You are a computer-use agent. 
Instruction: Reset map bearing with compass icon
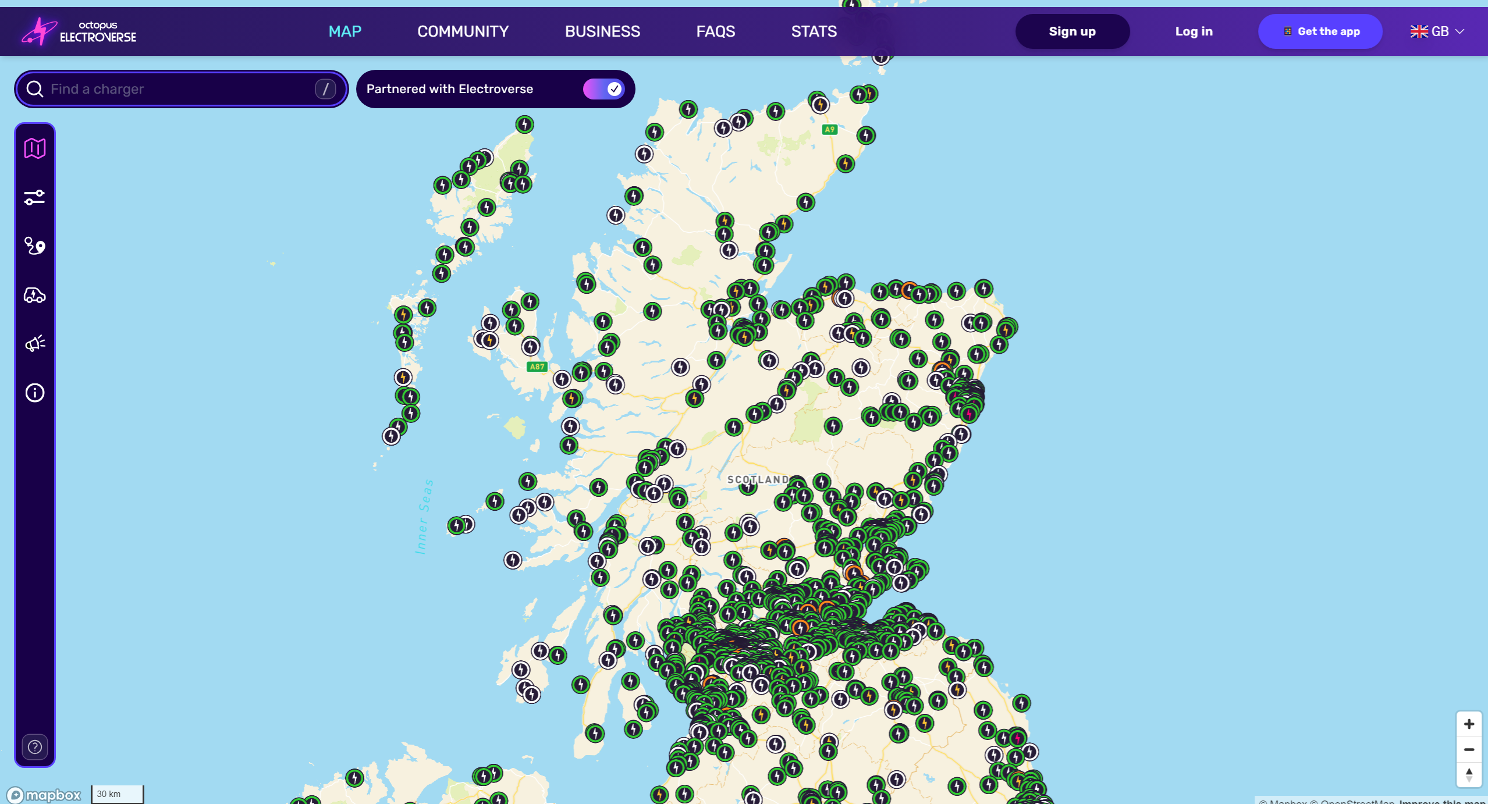pos(1468,774)
